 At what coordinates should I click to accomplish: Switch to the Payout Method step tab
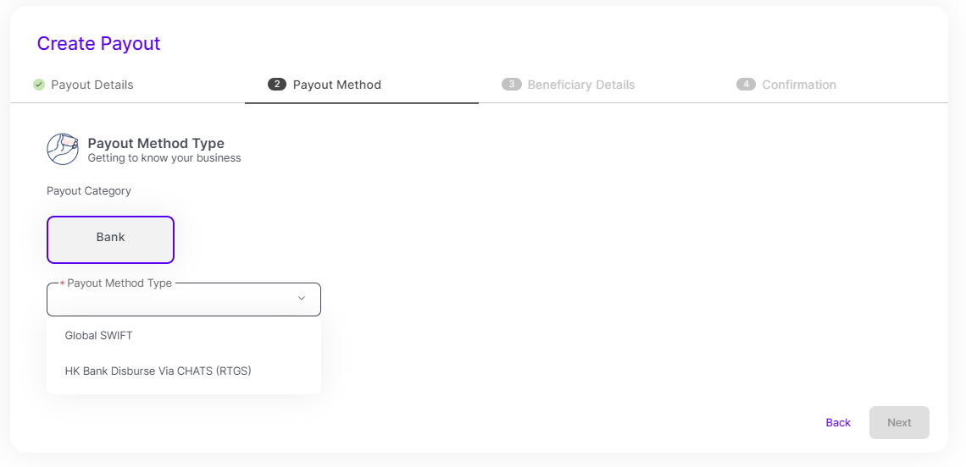pyautogui.click(x=336, y=85)
